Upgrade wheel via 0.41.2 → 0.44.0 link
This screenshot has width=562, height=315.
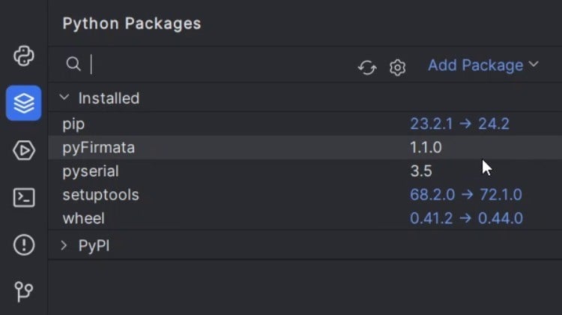point(465,218)
